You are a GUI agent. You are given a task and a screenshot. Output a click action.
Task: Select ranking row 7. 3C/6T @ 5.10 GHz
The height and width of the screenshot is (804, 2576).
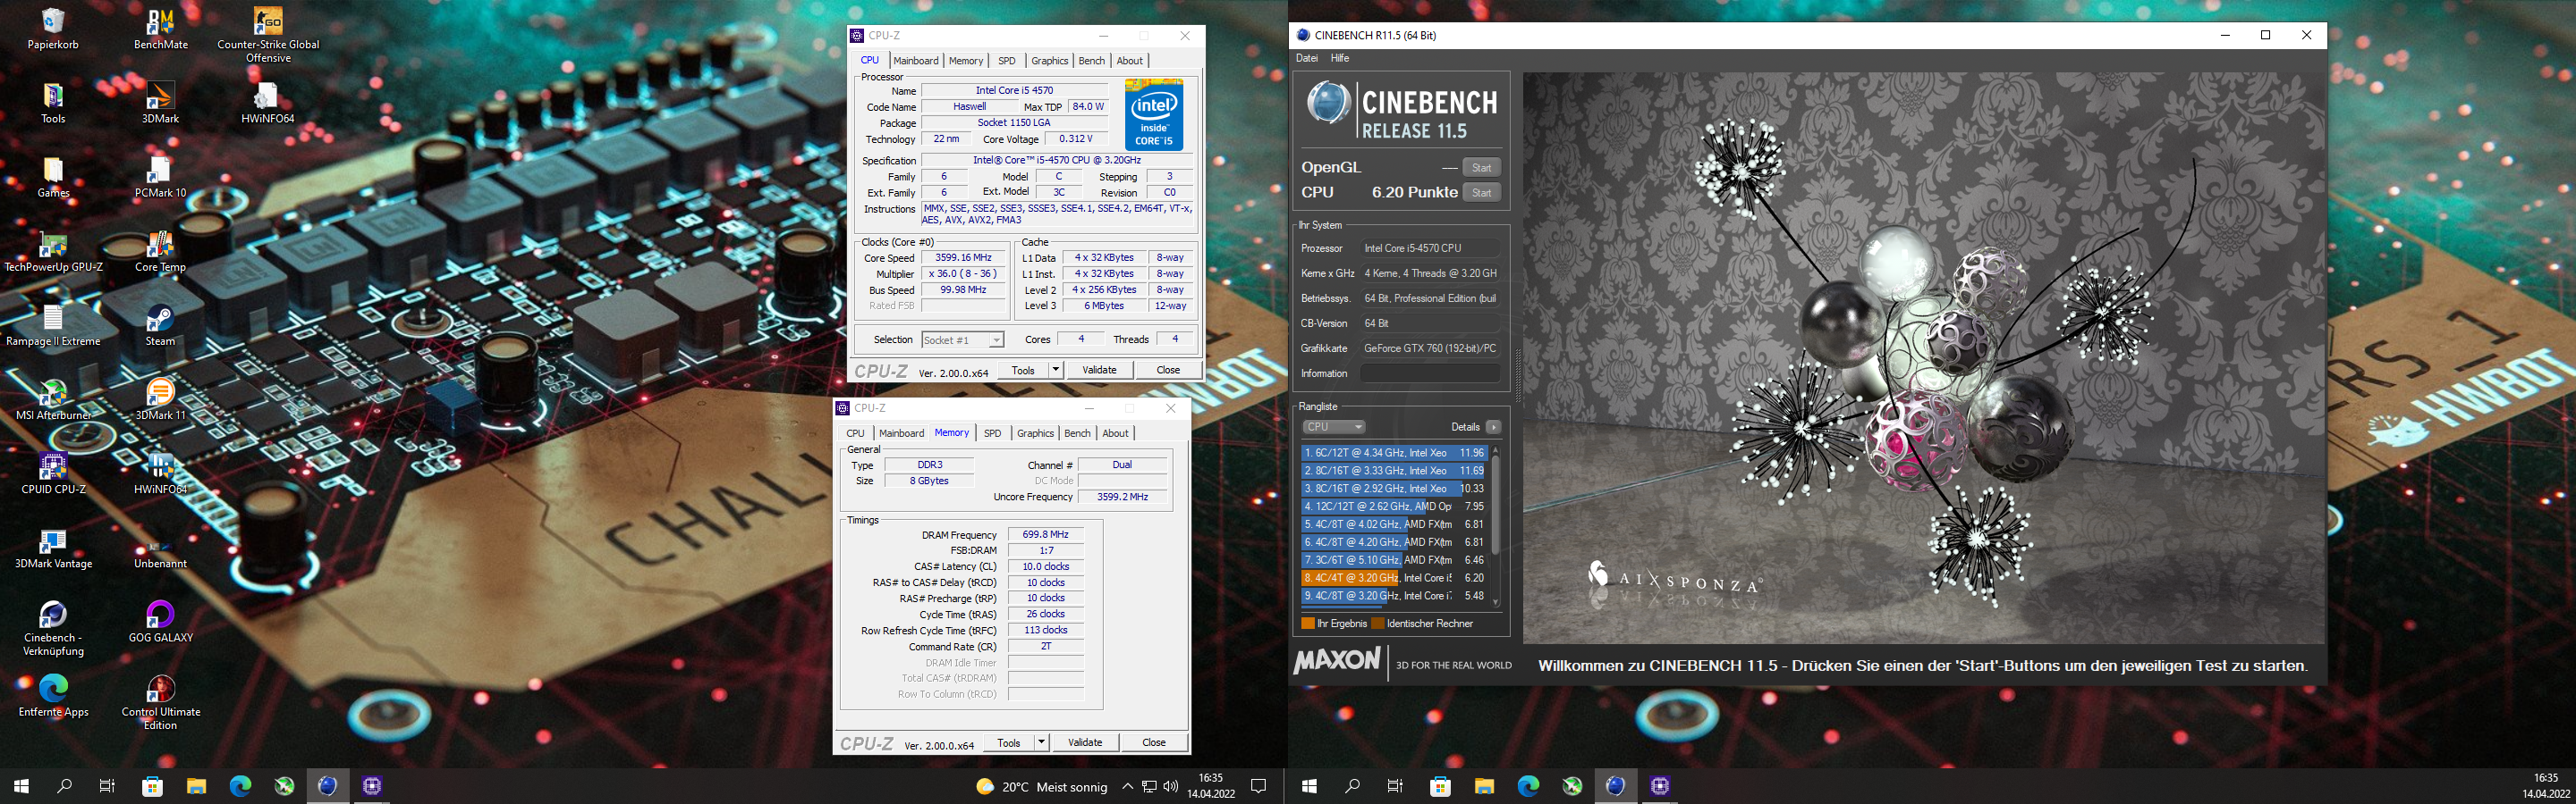1394,560
